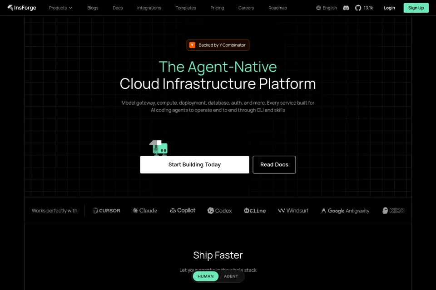The width and height of the screenshot is (436, 290).
Task: Open the English language selector
Action: click(x=327, y=8)
